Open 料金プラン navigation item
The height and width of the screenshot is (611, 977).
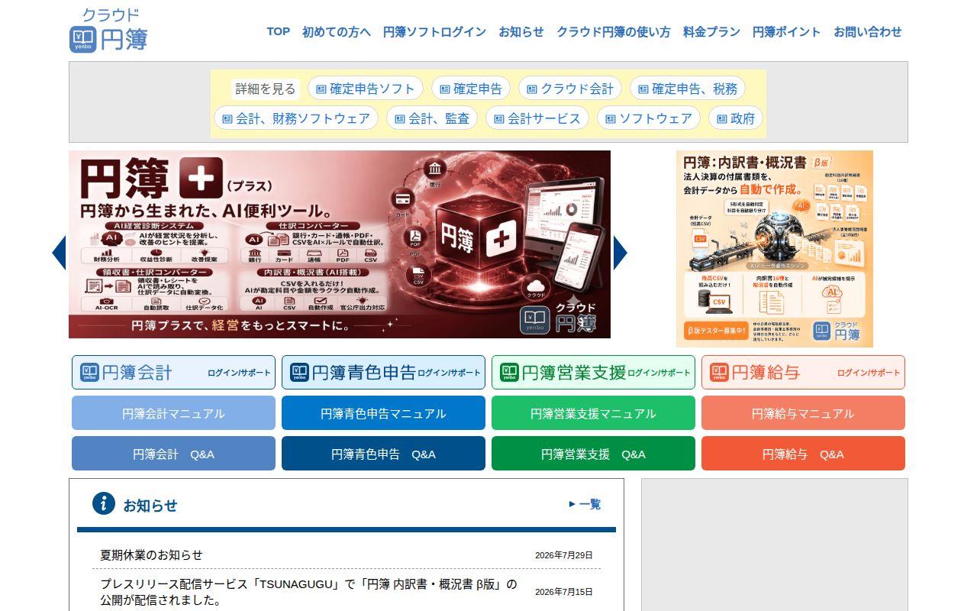coord(711,31)
